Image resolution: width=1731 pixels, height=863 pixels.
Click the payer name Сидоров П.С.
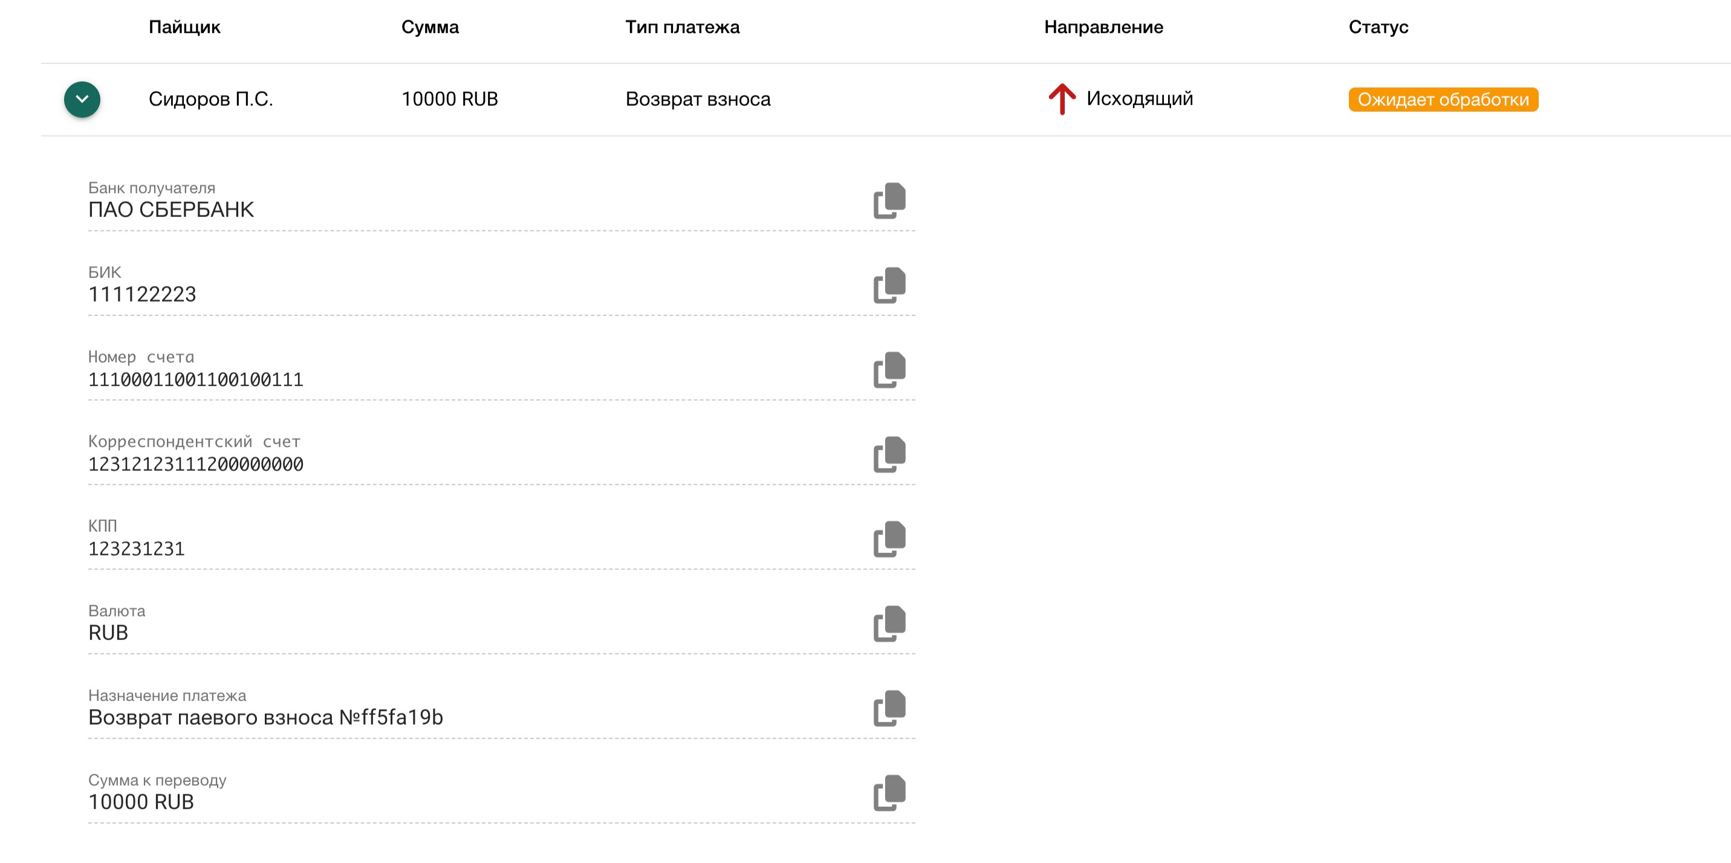[x=210, y=99]
